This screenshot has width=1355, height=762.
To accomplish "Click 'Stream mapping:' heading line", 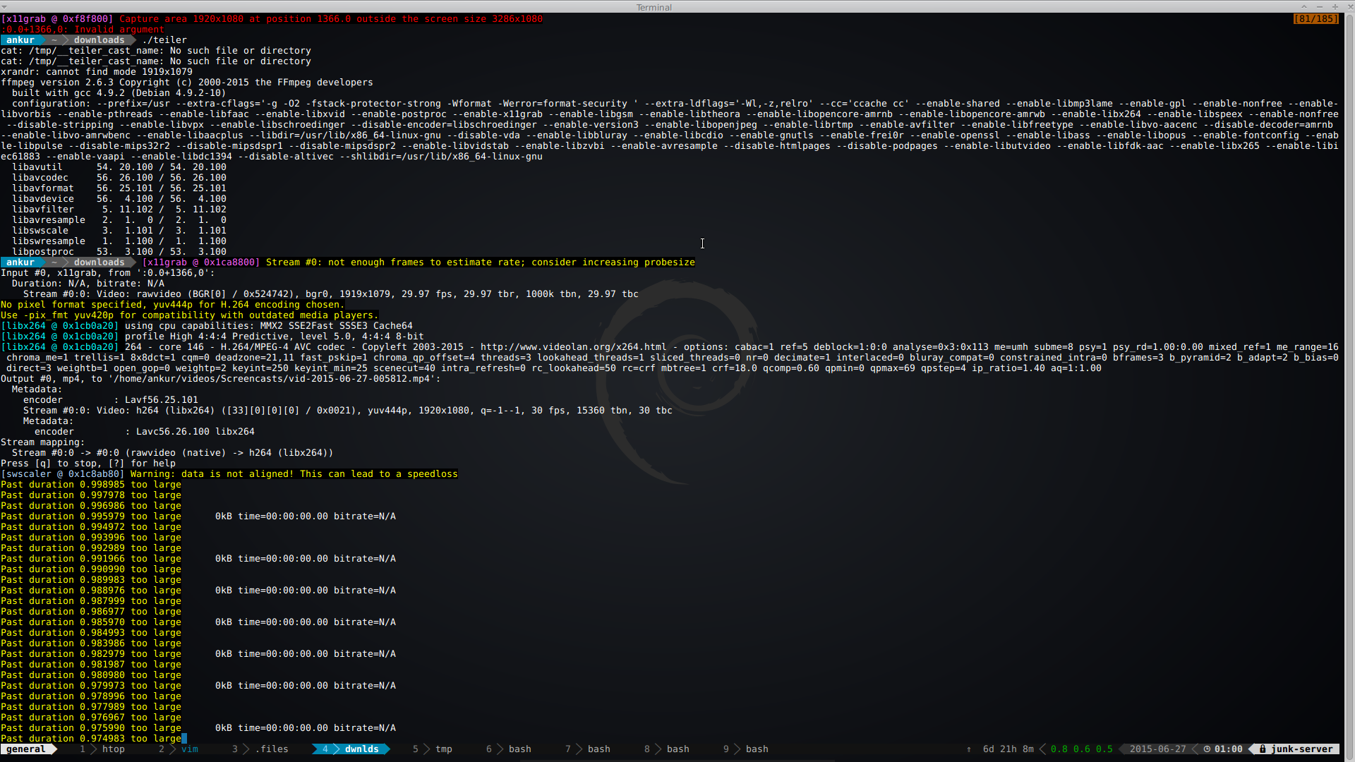I will point(43,442).
